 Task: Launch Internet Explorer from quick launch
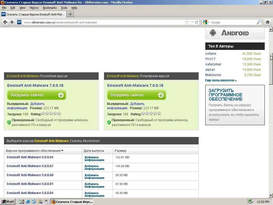pyautogui.click(x=28, y=202)
